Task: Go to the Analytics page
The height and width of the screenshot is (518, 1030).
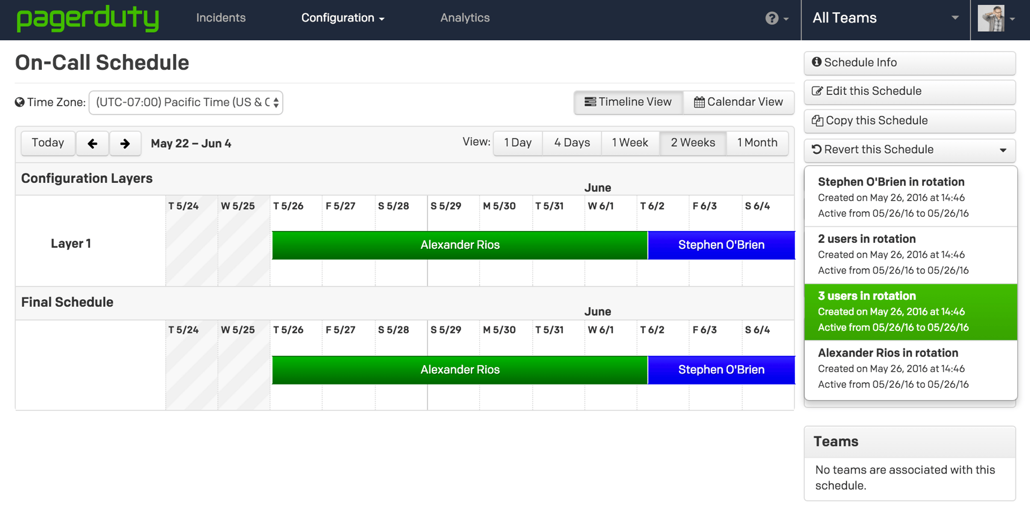Action: tap(465, 18)
